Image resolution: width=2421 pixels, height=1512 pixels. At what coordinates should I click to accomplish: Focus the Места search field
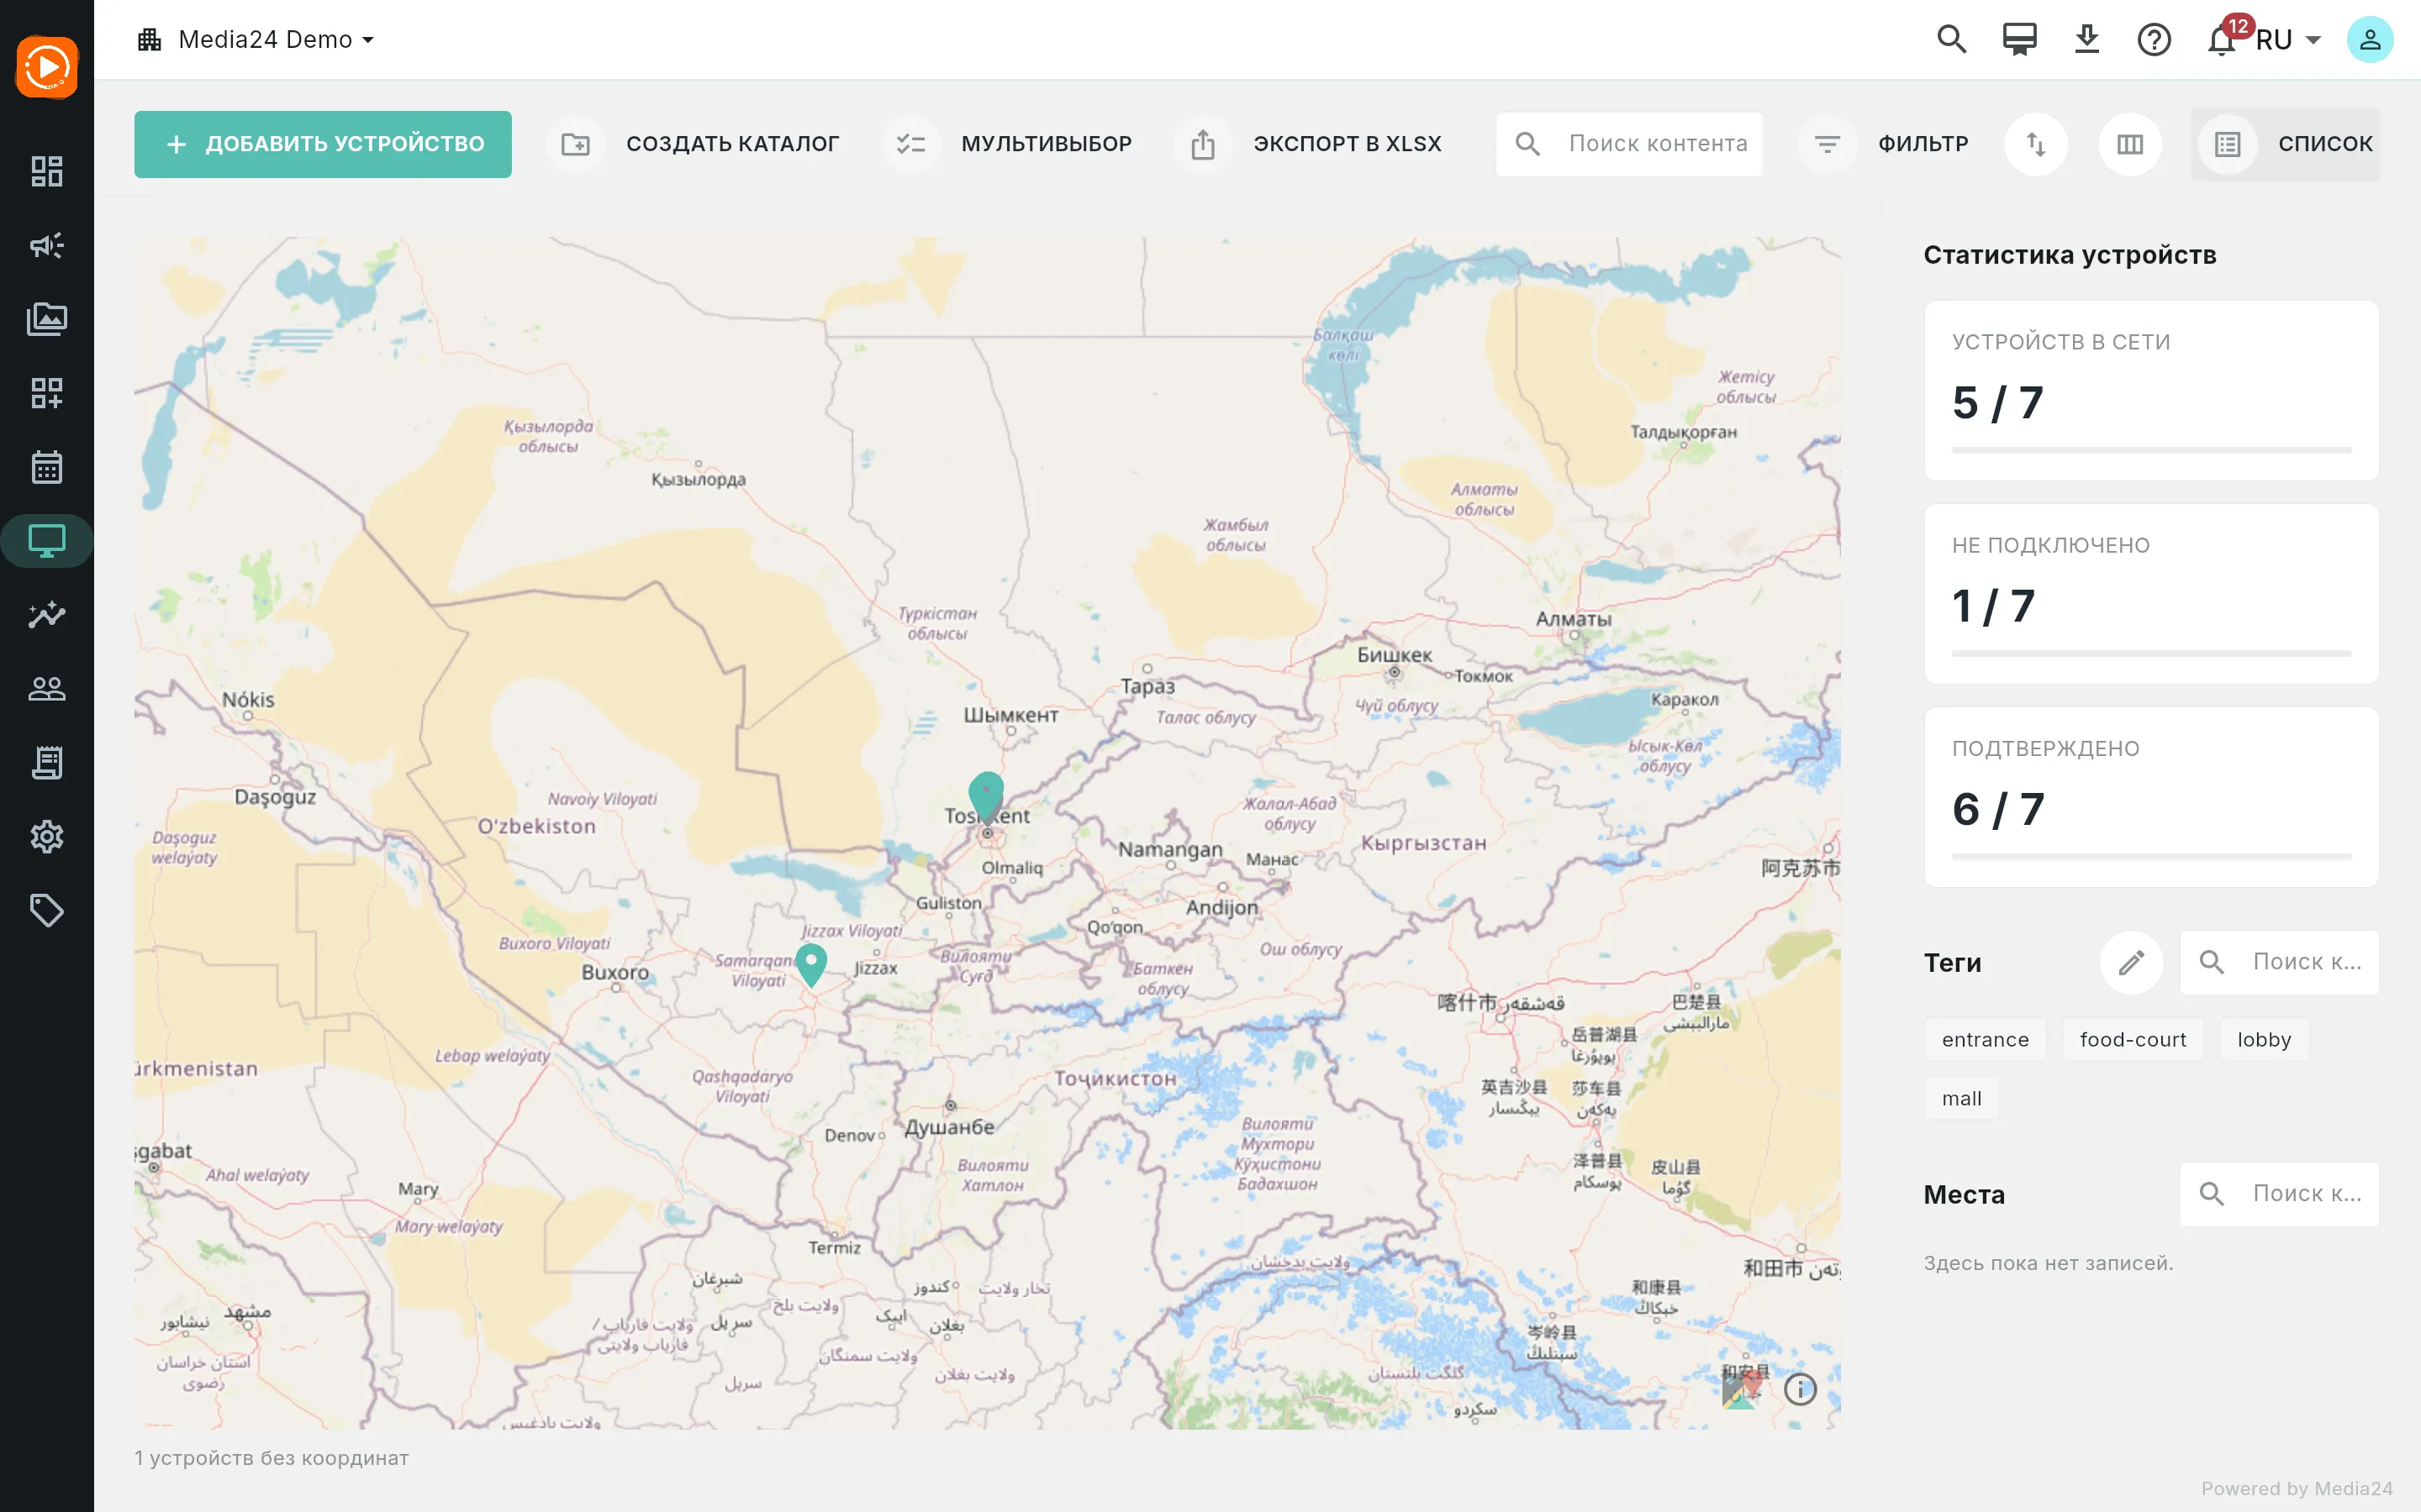[2279, 1194]
